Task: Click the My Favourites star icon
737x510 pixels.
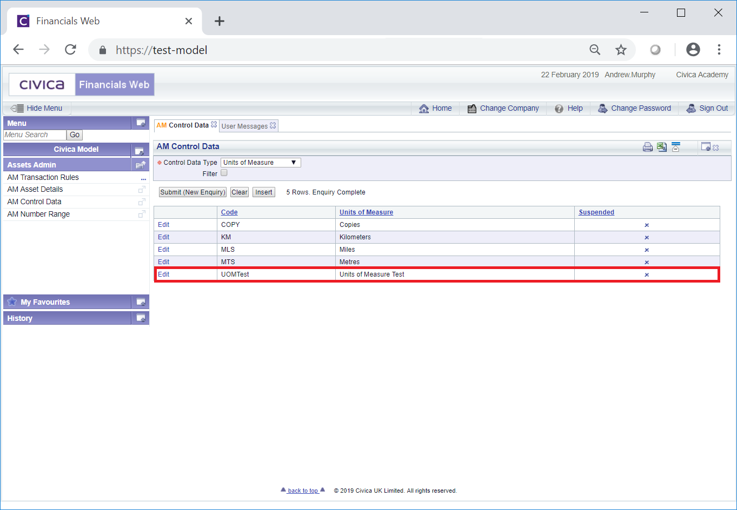Action: pyautogui.click(x=12, y=301)
